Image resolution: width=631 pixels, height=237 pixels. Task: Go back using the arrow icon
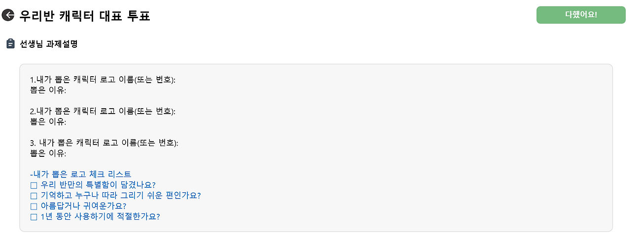pyautogui.click(x=8, y=15)
